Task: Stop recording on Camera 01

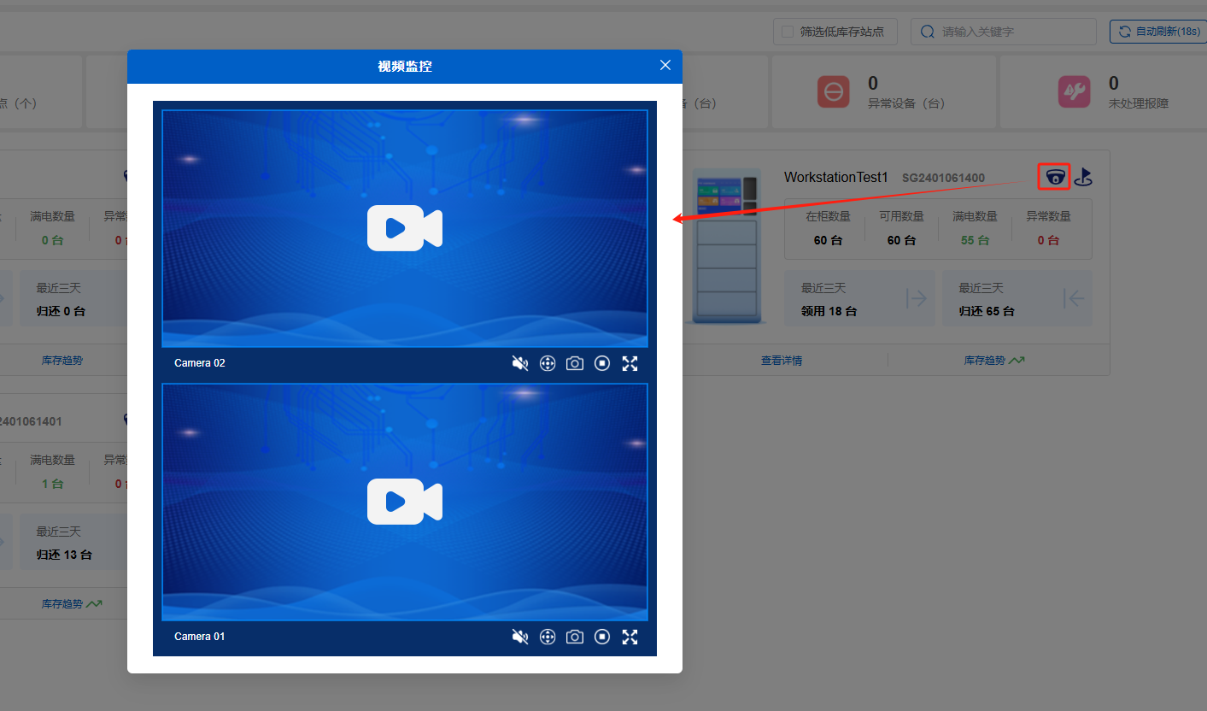Action: 602,637
